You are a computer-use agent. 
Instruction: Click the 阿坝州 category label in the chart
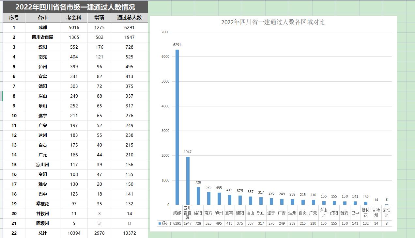point(386,213)
